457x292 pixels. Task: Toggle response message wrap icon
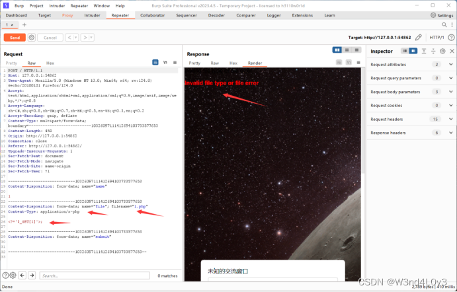[339, 62]
